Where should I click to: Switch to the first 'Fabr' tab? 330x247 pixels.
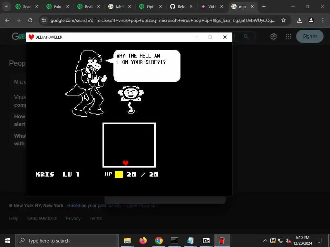[58, 6]
